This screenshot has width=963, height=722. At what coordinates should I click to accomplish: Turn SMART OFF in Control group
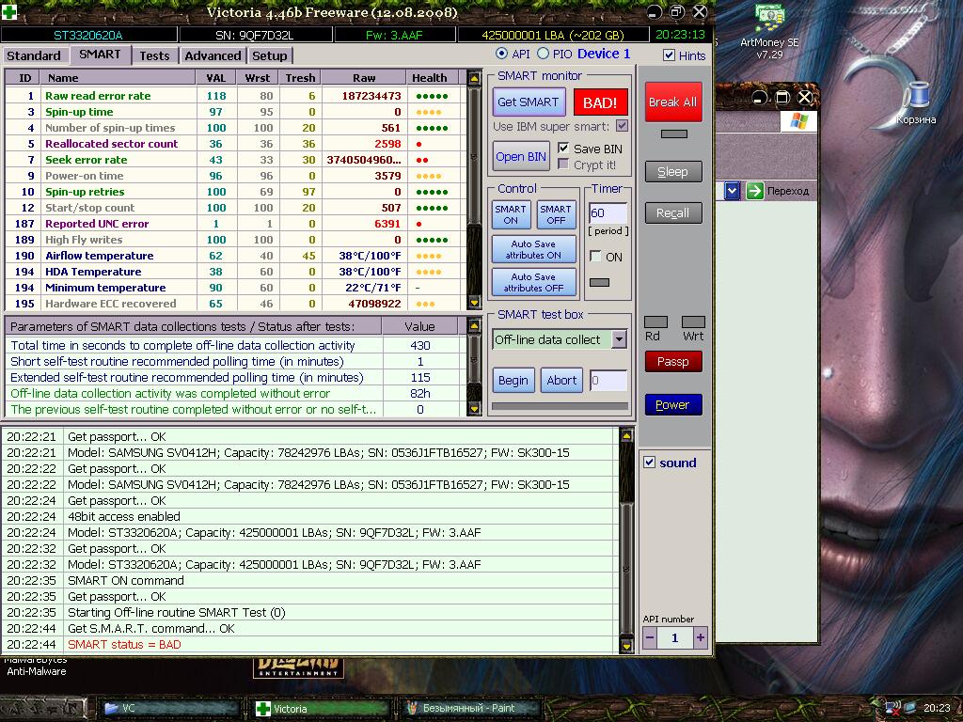[x=557, y=214]
